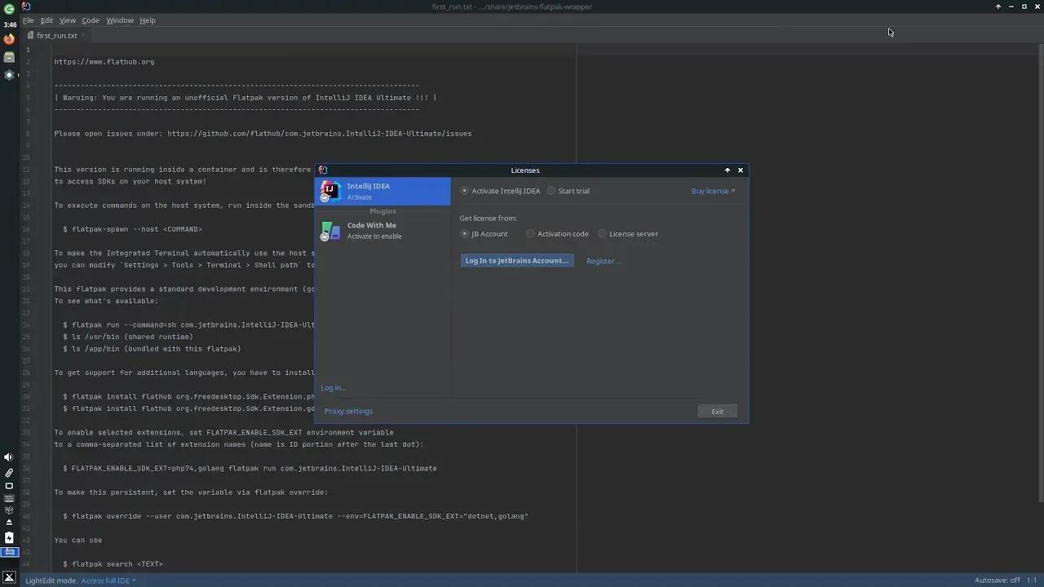The height and width of the screenshot is (587, 1044).
Task: Select License server as license source
Action: (602, 234)
